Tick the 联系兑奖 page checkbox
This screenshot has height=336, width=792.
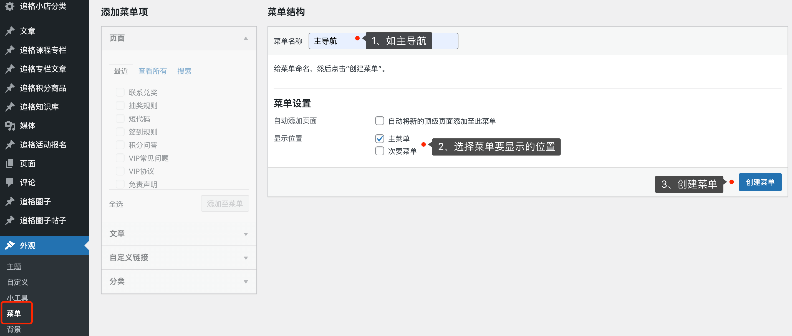pos(120,92)
